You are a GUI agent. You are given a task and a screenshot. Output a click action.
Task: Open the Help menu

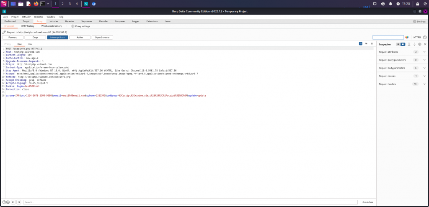pos(61,17)
